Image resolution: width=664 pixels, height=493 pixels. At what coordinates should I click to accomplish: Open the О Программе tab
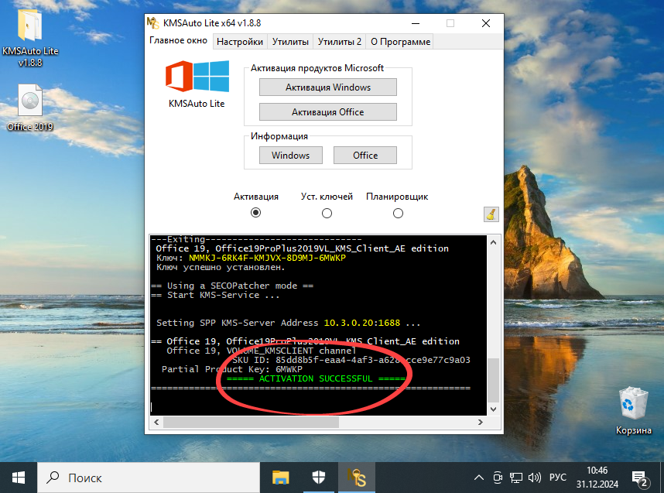[400, 42]
